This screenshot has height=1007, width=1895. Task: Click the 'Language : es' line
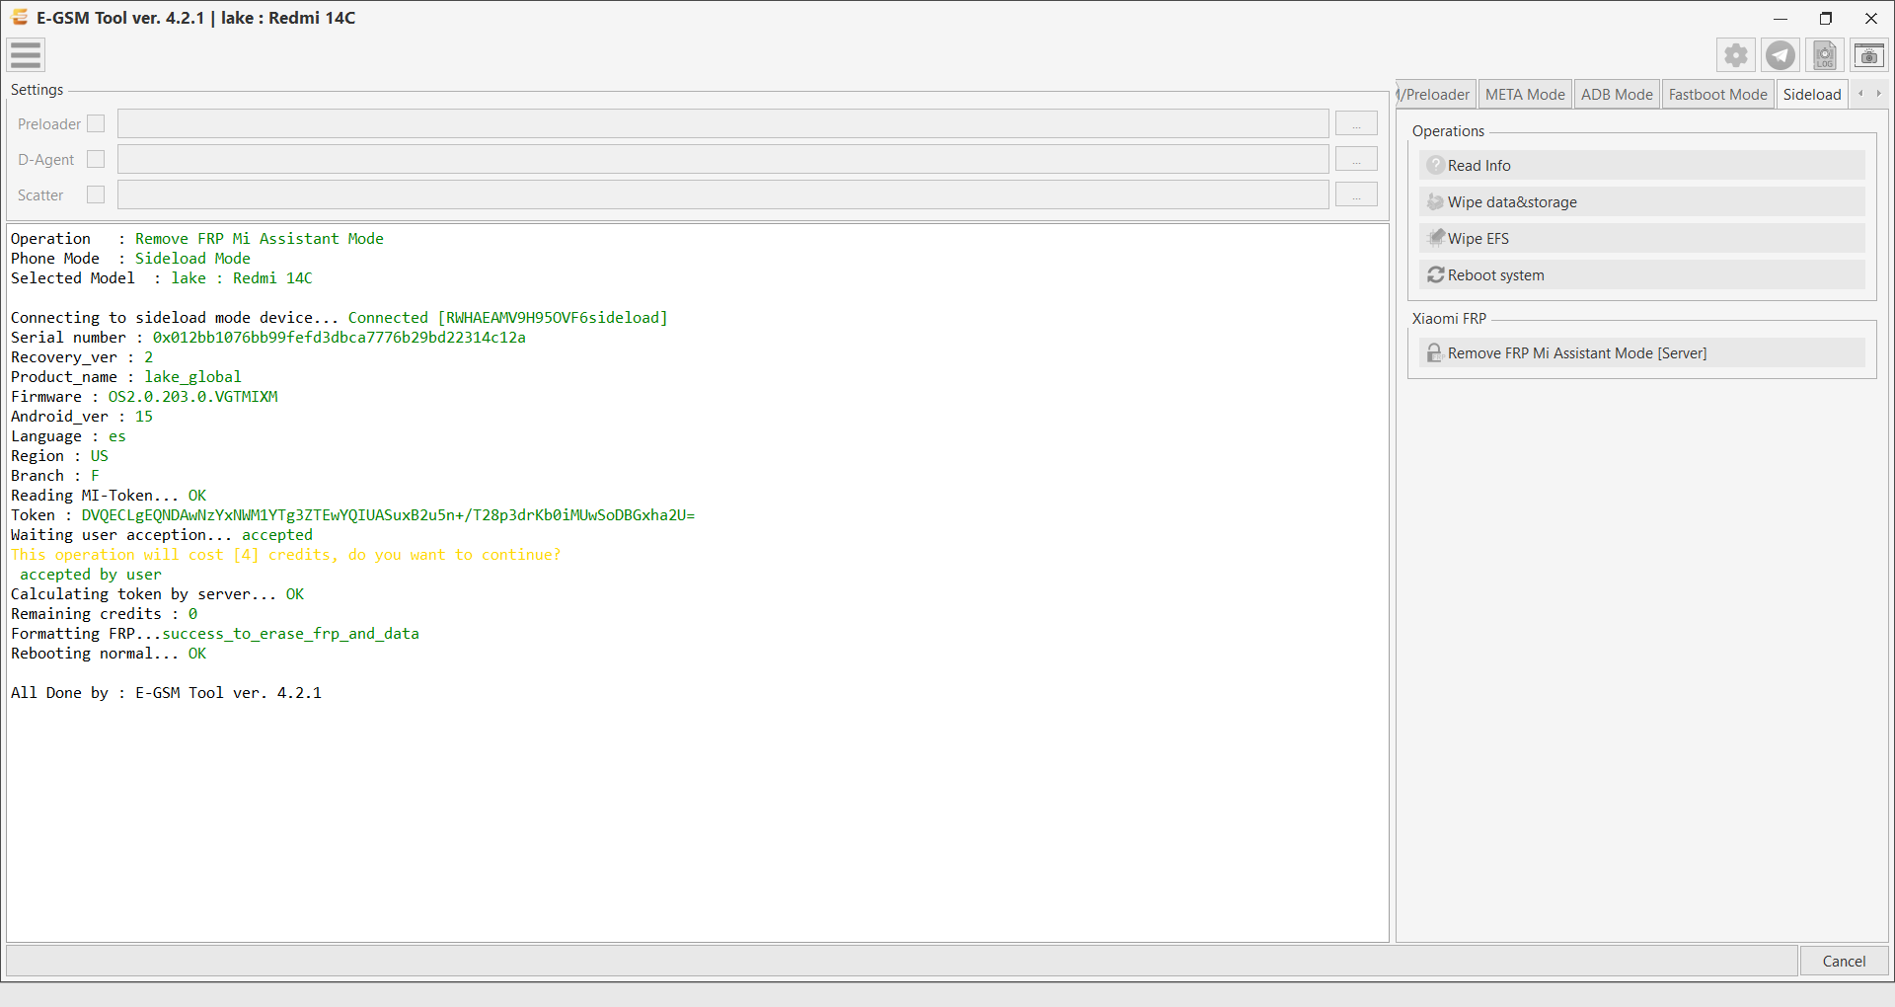[x=68, y=436]
